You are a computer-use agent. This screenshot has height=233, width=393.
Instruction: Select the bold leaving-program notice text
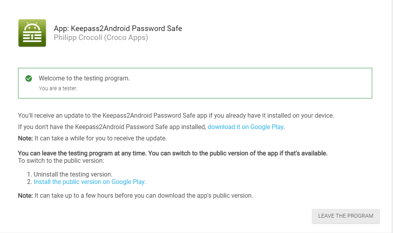[x=172, y=153]
